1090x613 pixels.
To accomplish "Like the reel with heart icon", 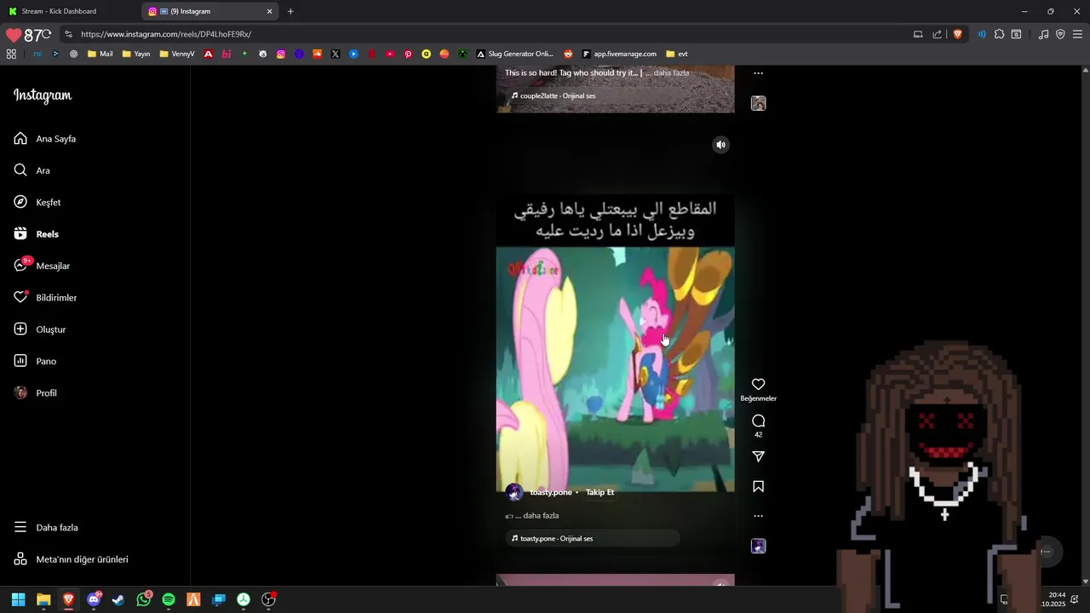I will click(758, 385).
